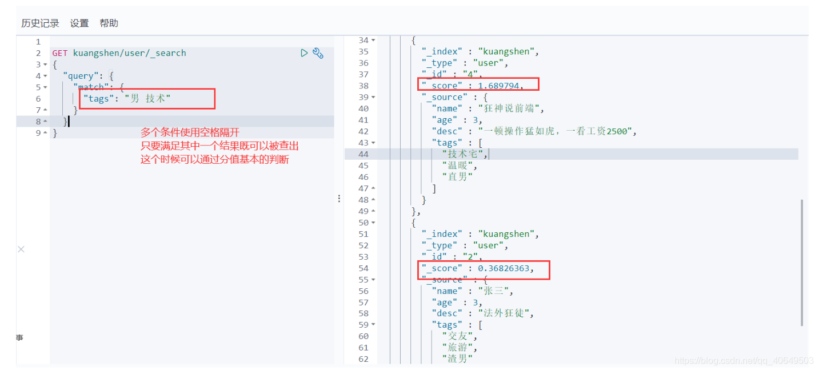Click the "交友" tag value

460,336
